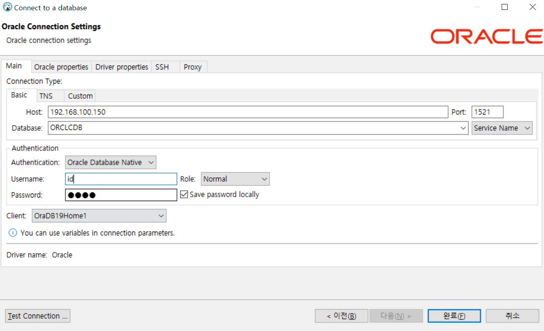Focus the Host input field

[x=248, y=112]
